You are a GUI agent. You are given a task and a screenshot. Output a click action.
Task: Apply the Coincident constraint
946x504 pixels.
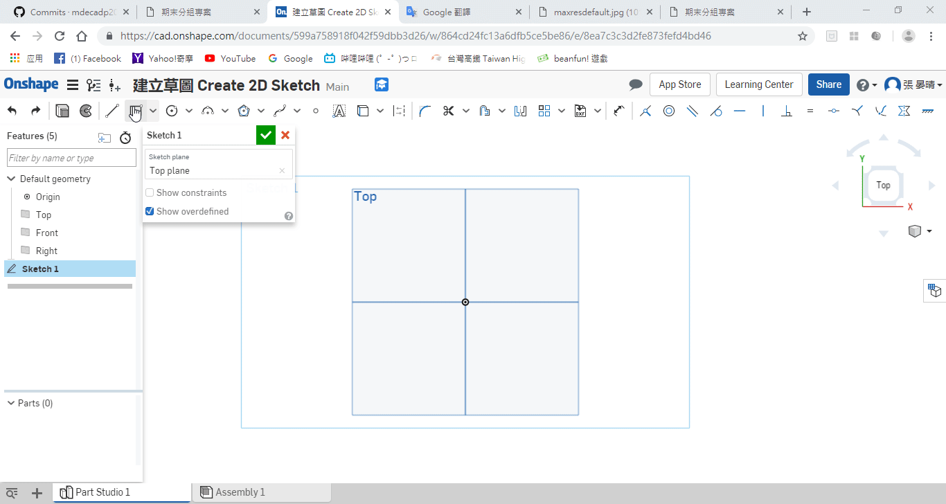tap(645, 111)
